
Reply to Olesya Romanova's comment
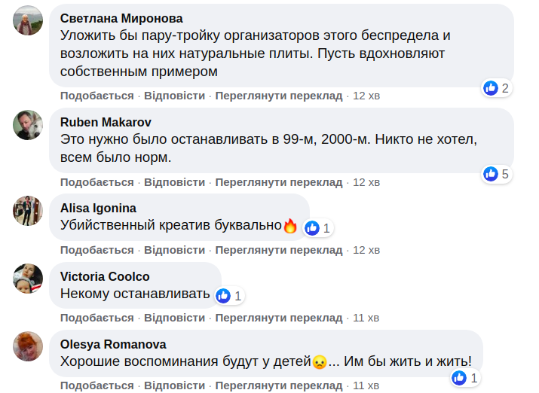coord(174,385)
